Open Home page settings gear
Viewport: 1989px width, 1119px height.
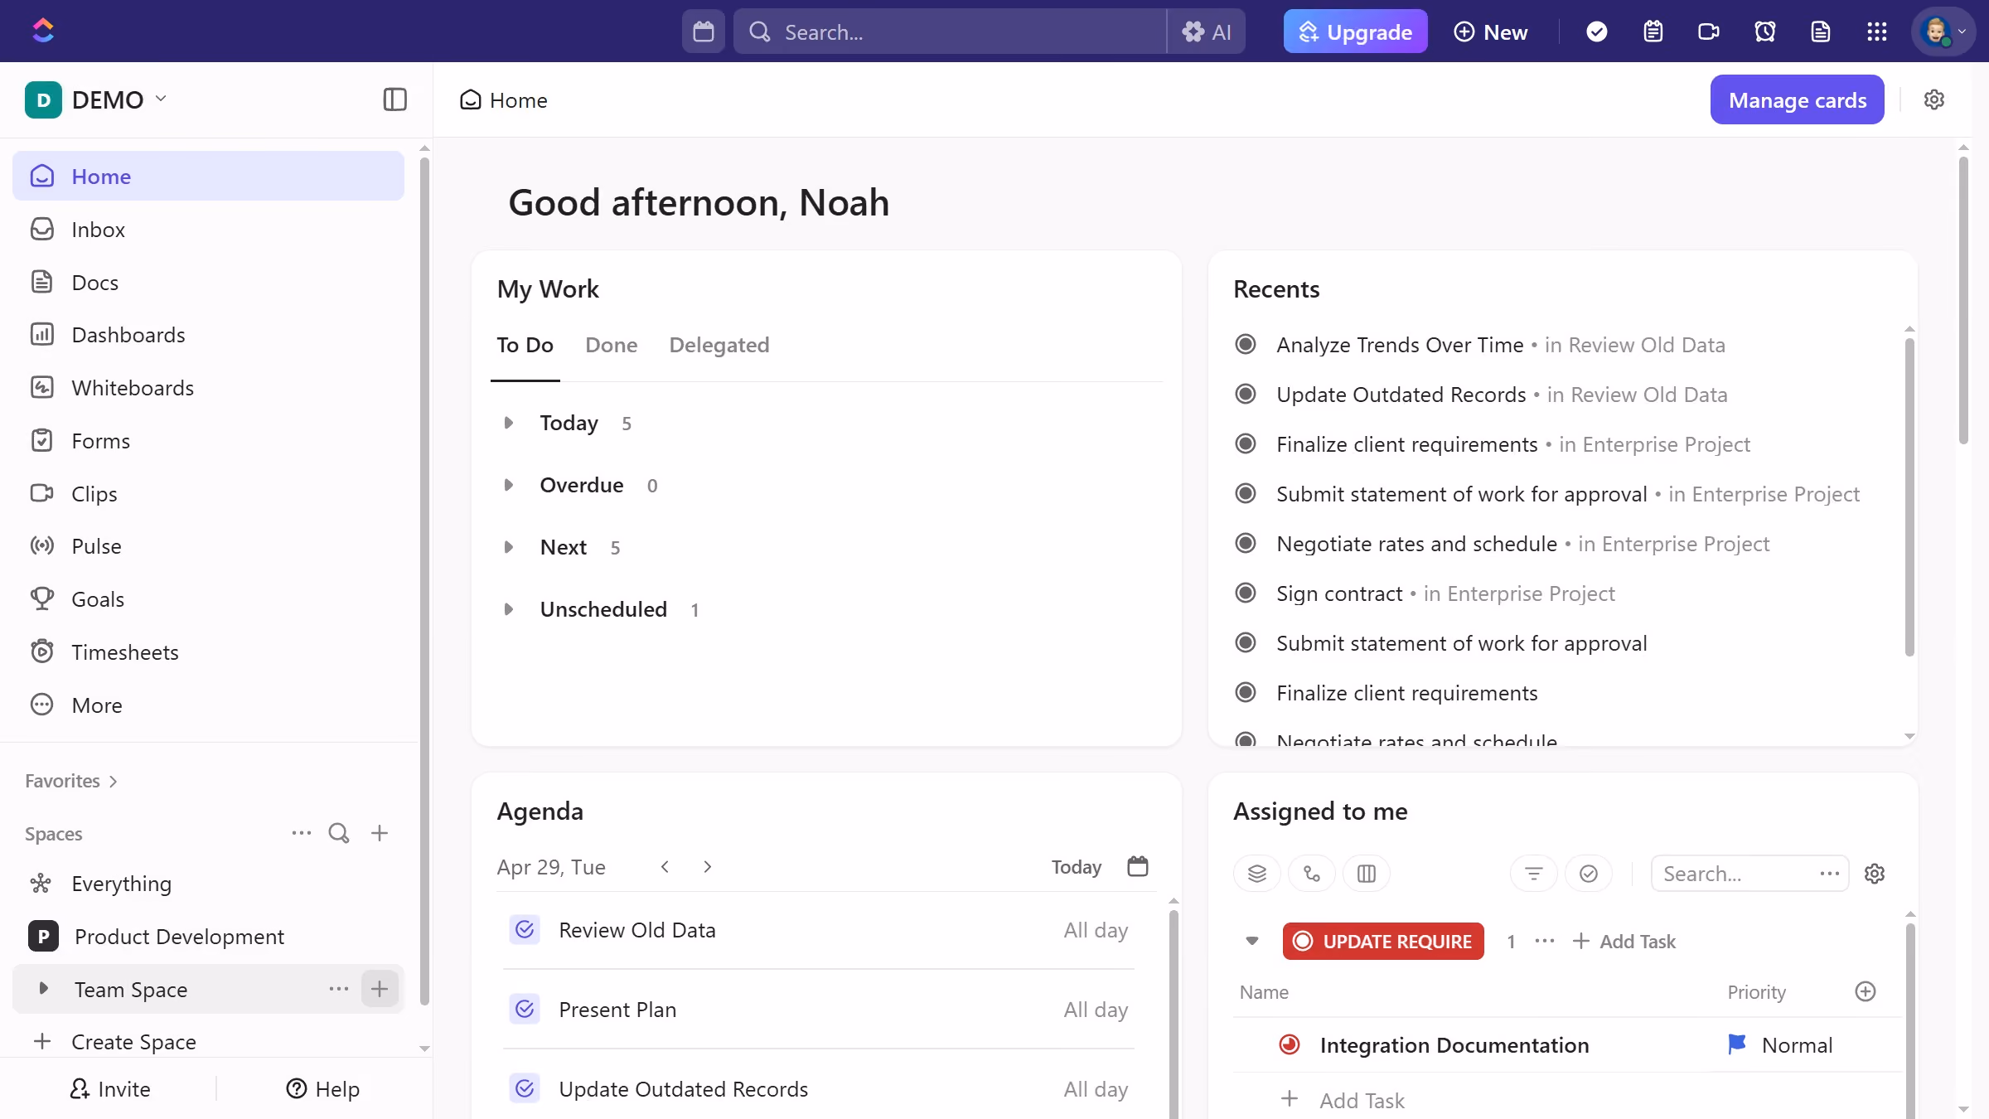(x=1934, y=99)
